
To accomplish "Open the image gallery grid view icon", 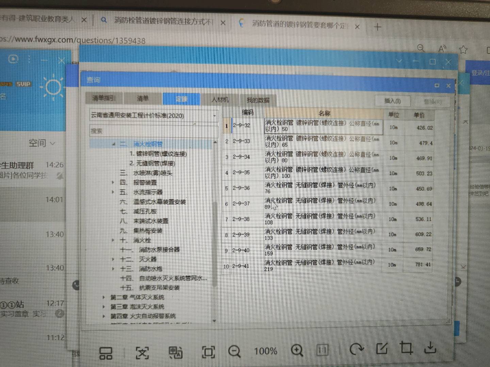I will pos(106,353).
